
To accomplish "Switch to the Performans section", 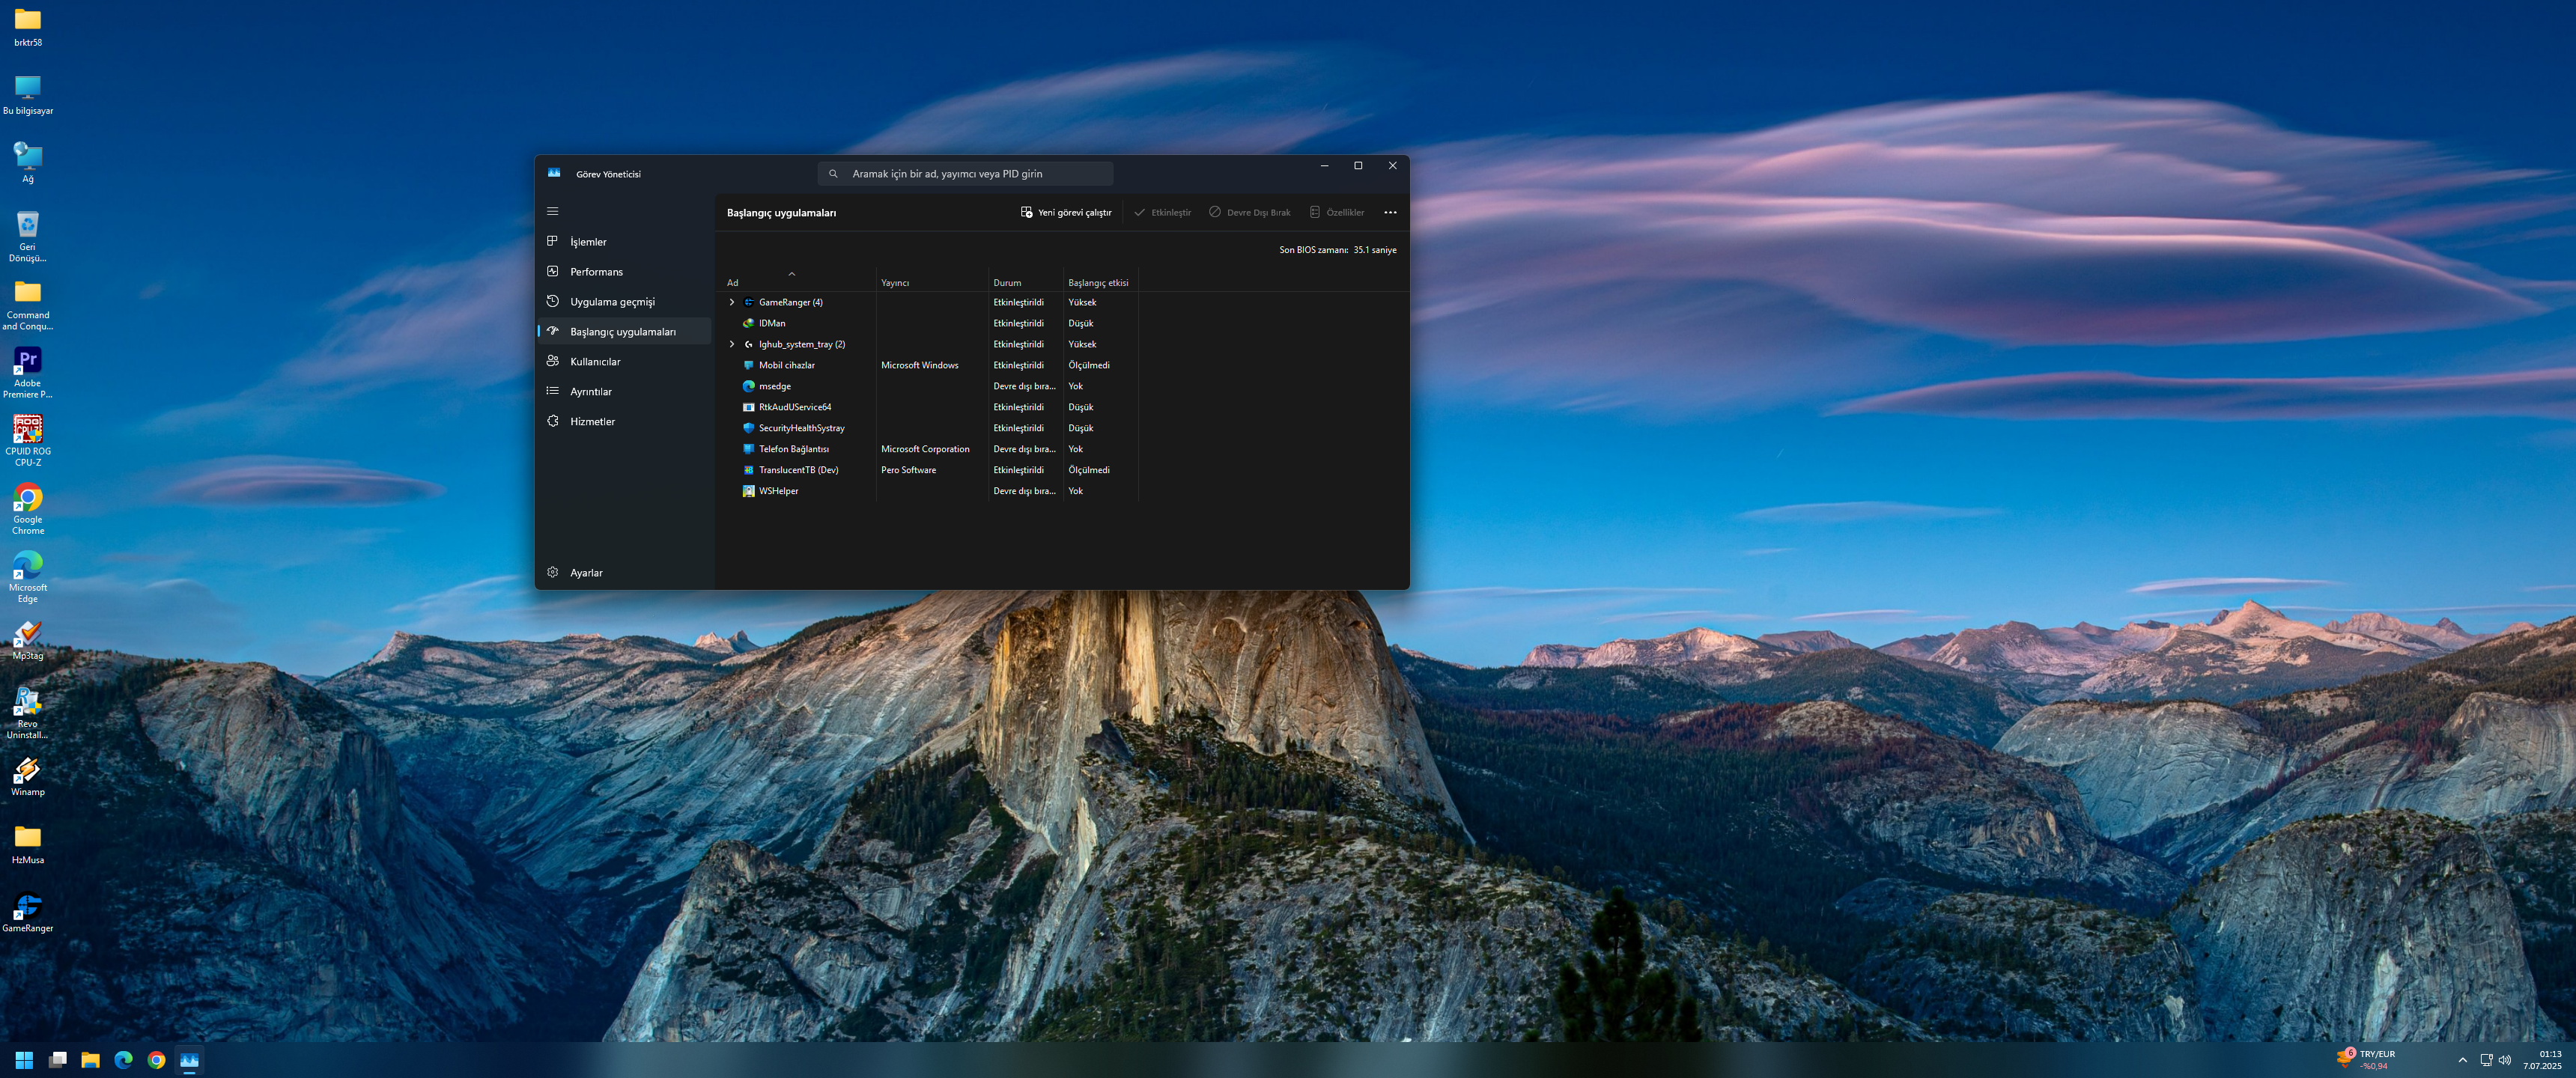I will [596, 272].
